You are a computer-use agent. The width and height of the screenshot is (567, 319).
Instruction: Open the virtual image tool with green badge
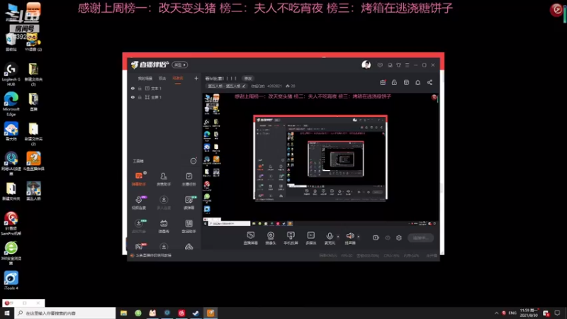click(139, 226)
